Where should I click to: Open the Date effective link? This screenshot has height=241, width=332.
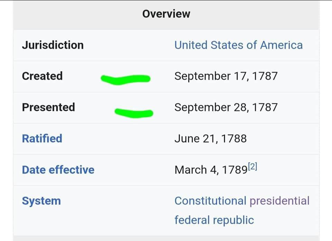(58, 170)
